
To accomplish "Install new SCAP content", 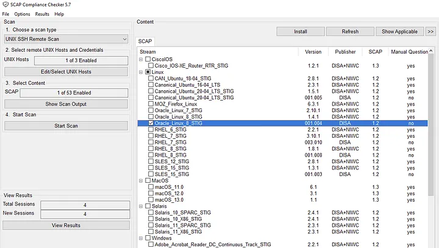I will pyautogui.click(x=301, y=32).
